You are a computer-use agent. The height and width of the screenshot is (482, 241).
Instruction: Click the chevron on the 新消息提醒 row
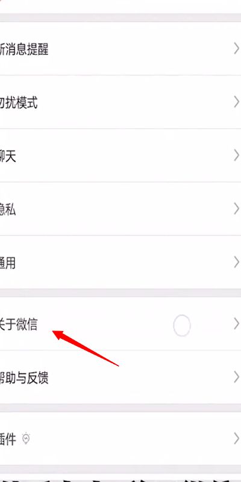(x=236, y=48)
